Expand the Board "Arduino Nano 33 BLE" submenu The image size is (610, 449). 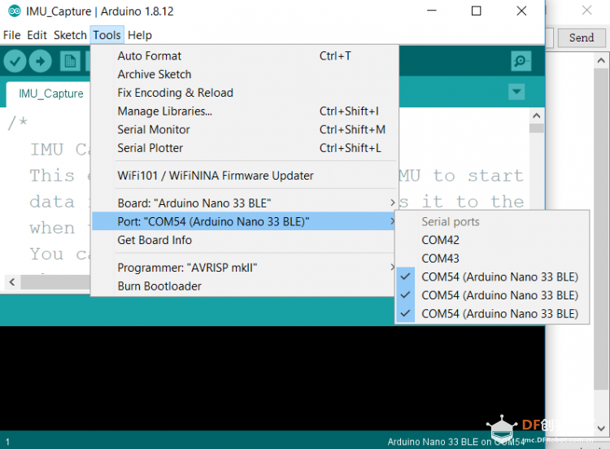(244, 203)
